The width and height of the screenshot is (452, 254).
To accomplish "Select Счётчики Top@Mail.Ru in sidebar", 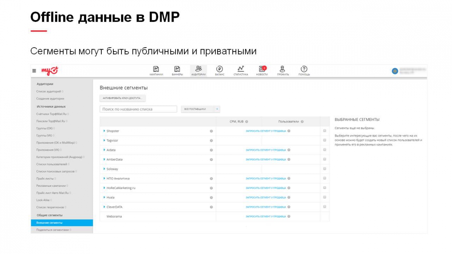I will pyautogui.click(x=51, y=114).
